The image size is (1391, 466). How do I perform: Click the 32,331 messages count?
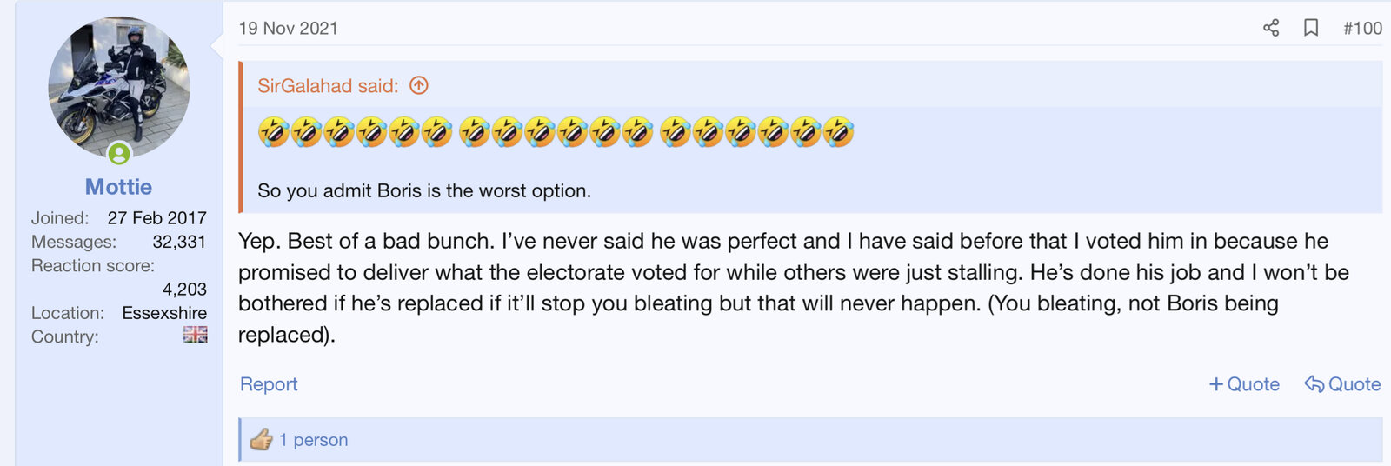tap(179, 242)
